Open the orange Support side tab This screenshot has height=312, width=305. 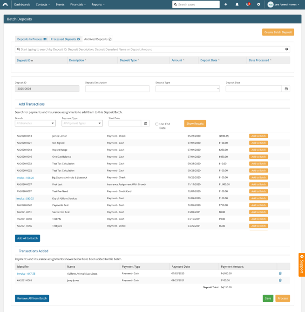click(302, 265)
